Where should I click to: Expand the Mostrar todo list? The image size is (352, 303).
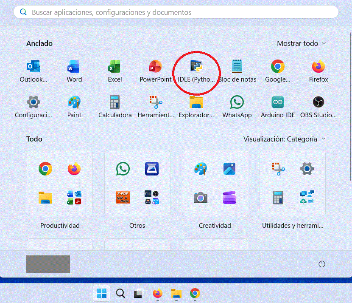pyautogui.click(x=302, y=43)
